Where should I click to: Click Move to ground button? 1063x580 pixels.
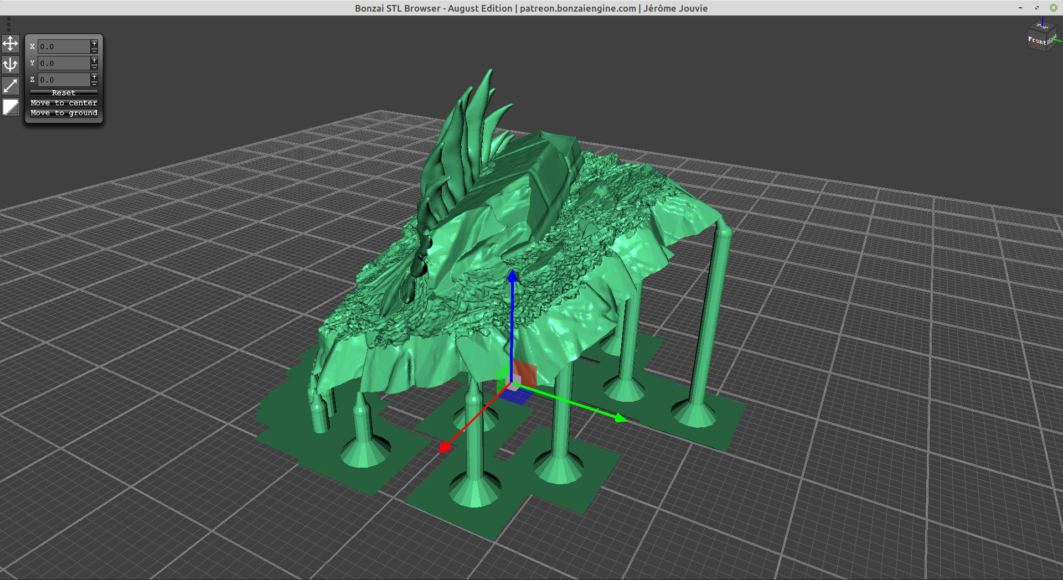(64, 113)
